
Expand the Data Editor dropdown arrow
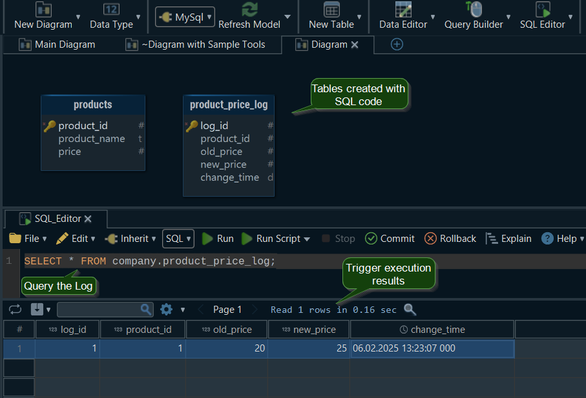(x=433, y=17)
